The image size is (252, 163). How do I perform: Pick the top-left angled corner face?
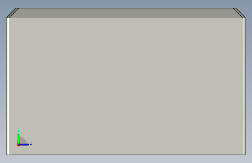(x=12, y=13)
